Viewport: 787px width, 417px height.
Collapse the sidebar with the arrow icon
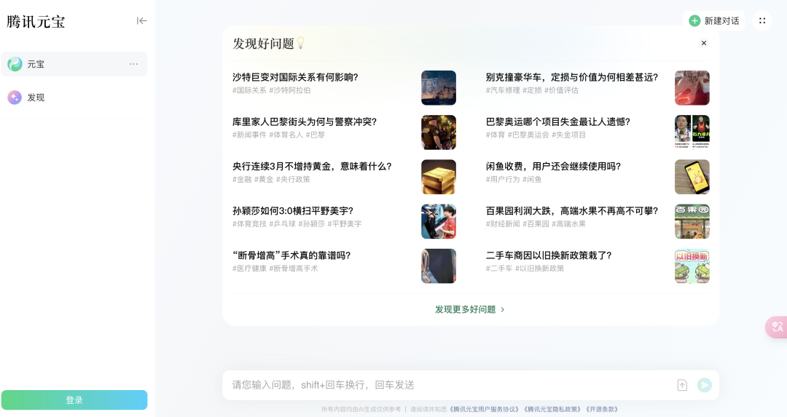pyautogui.click(x=141, y=20)
